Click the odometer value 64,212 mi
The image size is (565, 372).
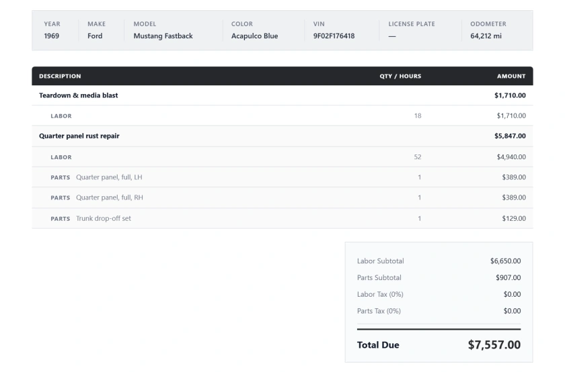pos(486,36)
